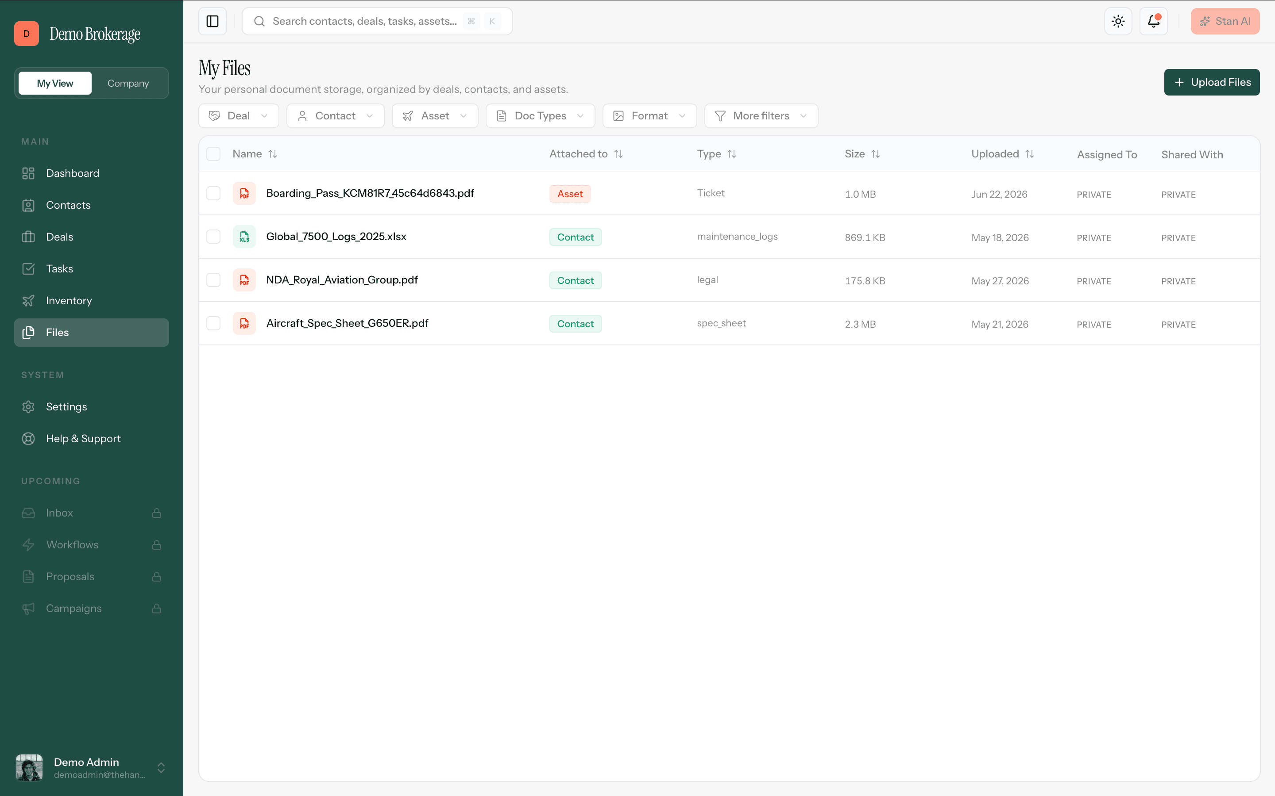Select the Global_7500_Logs_2025.xlsx checkbox

[x=213, y=237]
